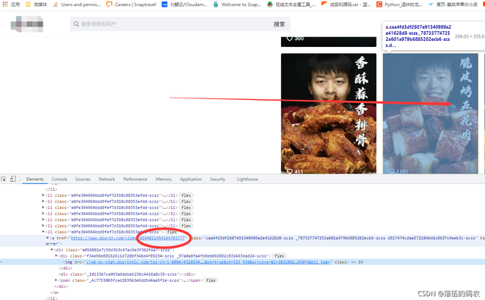Toggle flex badge on span _4c7753 row
The width and height of the screenshot is (485, 300).
pyautogui.click(x=211, y=280)
